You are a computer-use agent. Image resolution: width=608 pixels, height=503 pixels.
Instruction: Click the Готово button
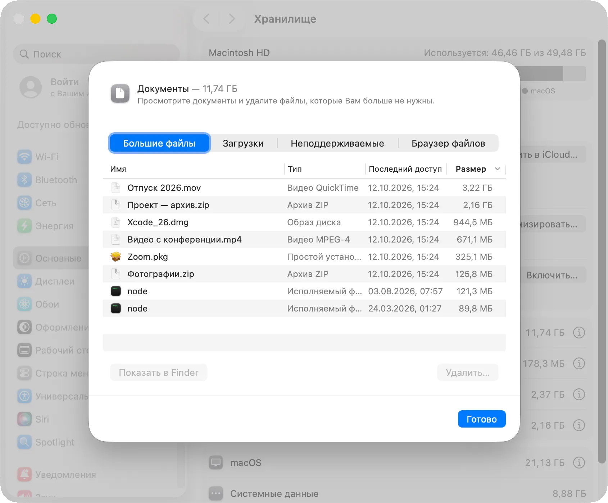point(482,419)
